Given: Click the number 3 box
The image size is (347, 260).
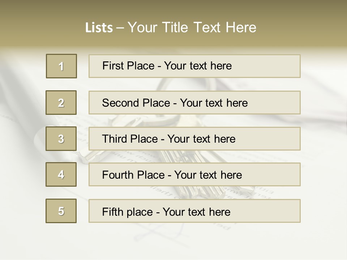Looking at the screenshot, I should pos(61,139).
